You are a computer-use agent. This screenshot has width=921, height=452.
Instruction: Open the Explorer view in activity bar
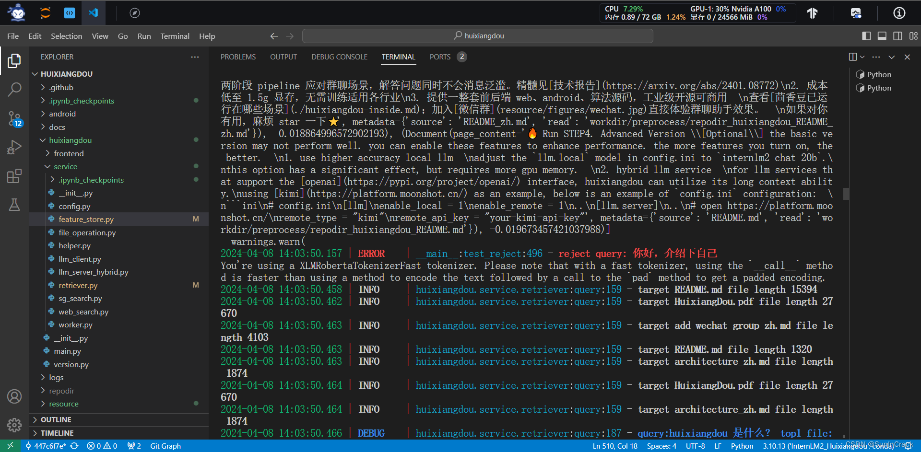(x=14, y=61)
